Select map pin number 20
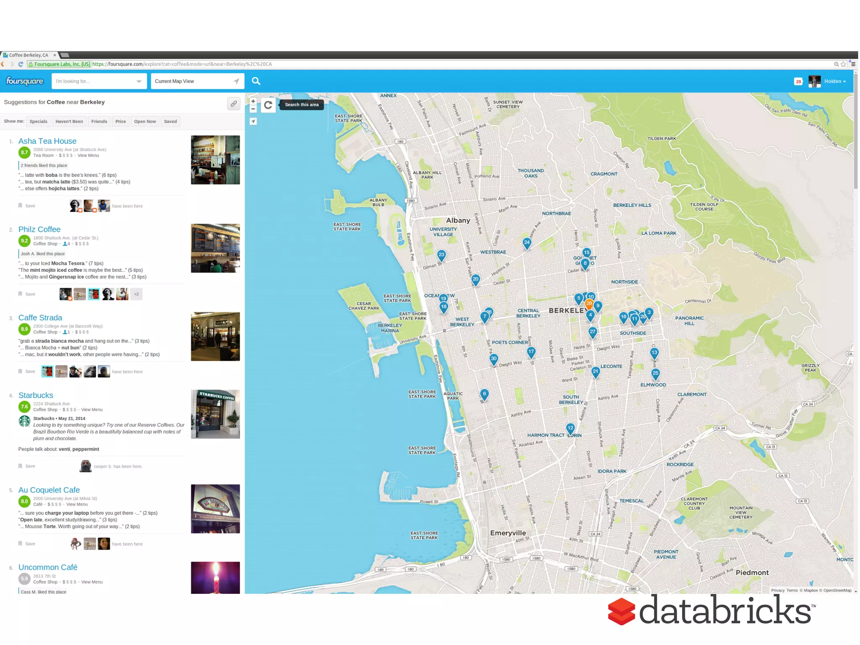Image resolution: width=860 pixels, height=645 pixels. click(x=475, y=280)
